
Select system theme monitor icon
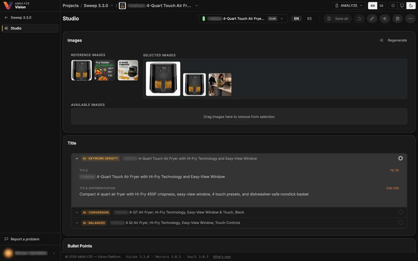(402, 5)
